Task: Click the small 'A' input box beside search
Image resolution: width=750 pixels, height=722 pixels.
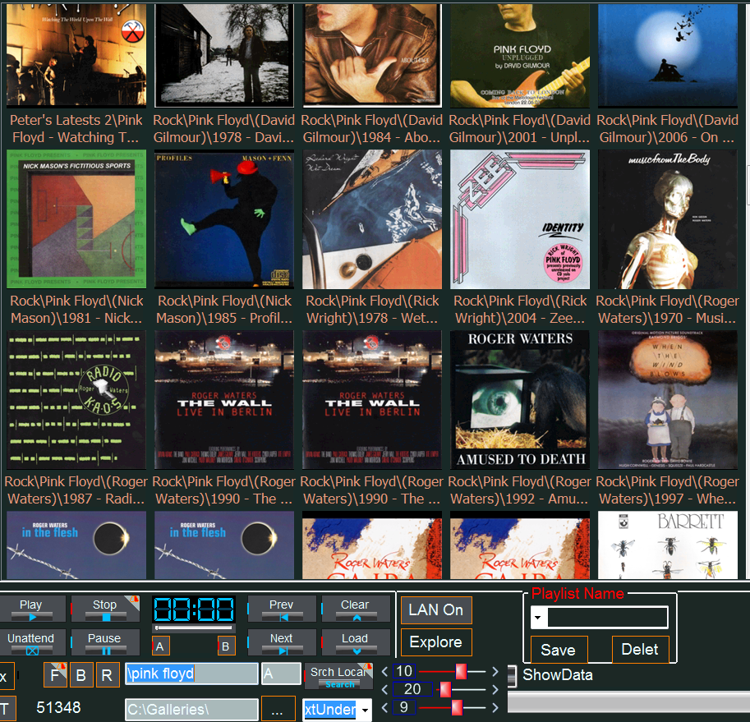Action: [281, 674]
